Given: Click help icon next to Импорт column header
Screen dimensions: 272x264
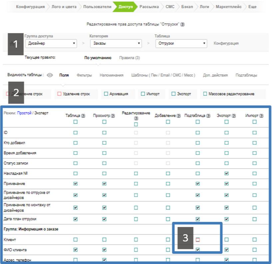Looking at the screenshot, I should 261,116.
